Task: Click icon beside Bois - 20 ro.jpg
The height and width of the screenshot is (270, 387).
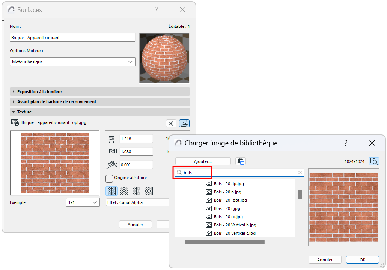Action: coord(209,217)
